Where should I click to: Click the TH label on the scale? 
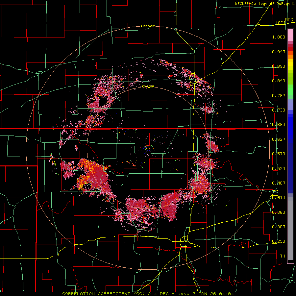283,256
